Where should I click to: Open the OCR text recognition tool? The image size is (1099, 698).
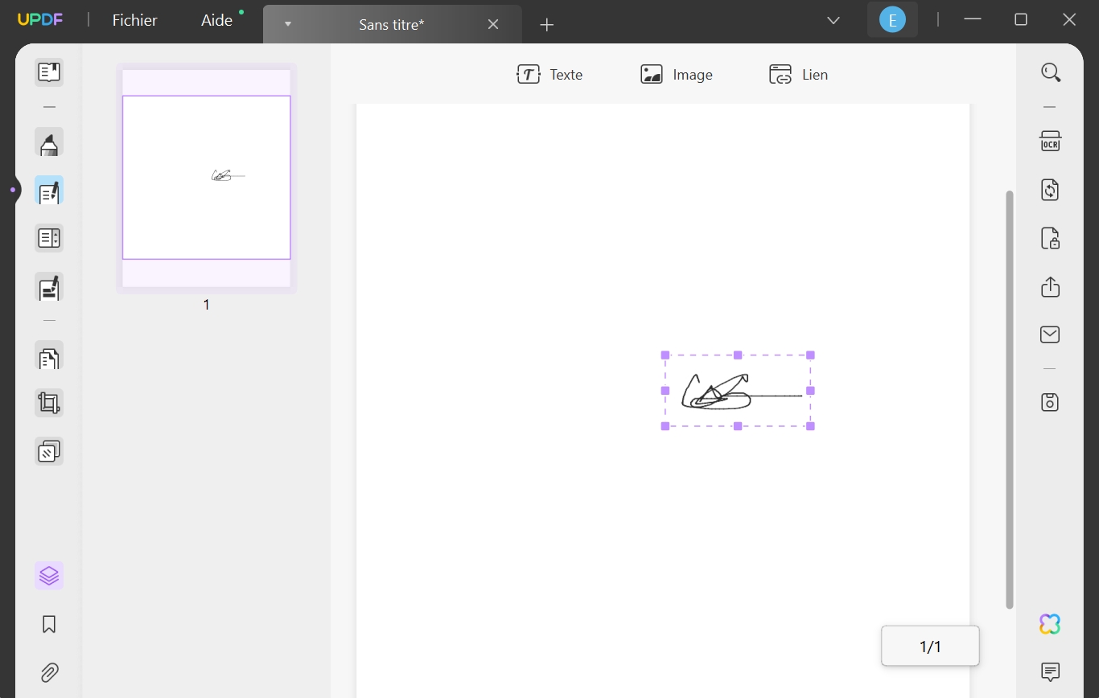pyautogui.click(x=1050, y=141)
